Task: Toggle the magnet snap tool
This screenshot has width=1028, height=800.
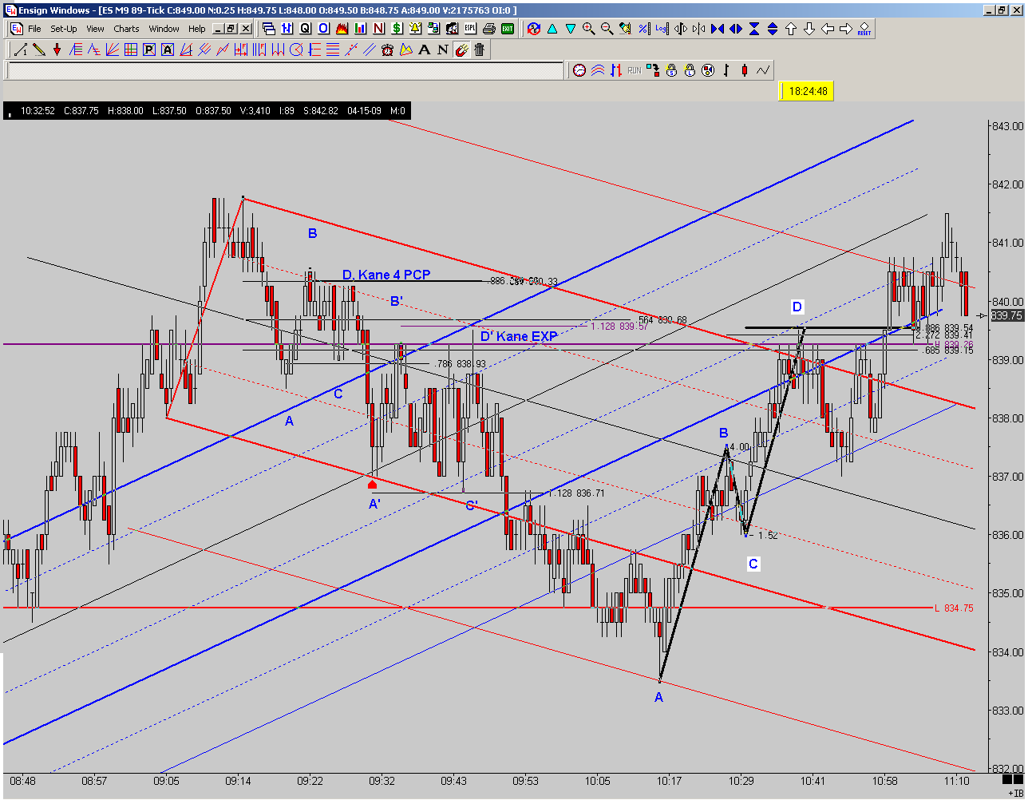Action: tap(461, 50)
